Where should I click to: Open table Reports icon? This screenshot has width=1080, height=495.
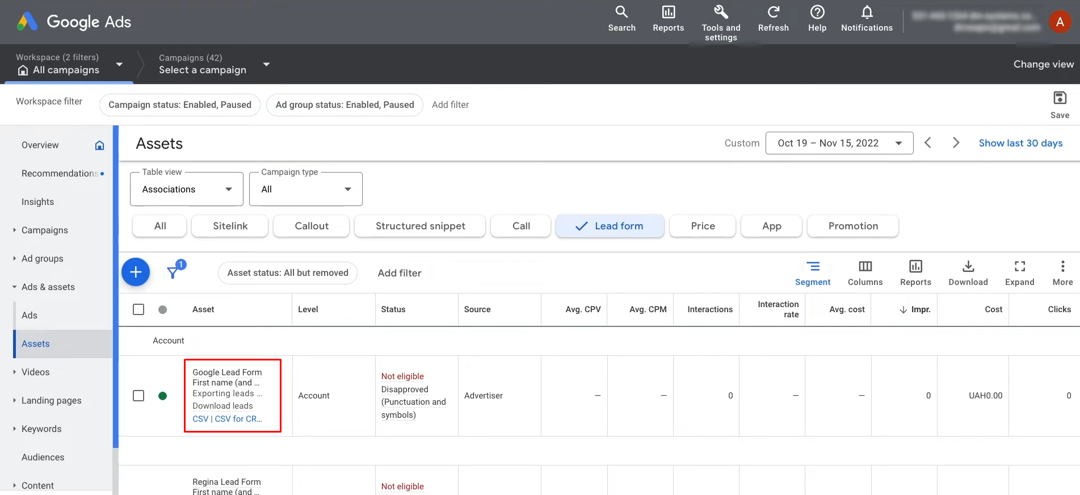coord(915,273)
